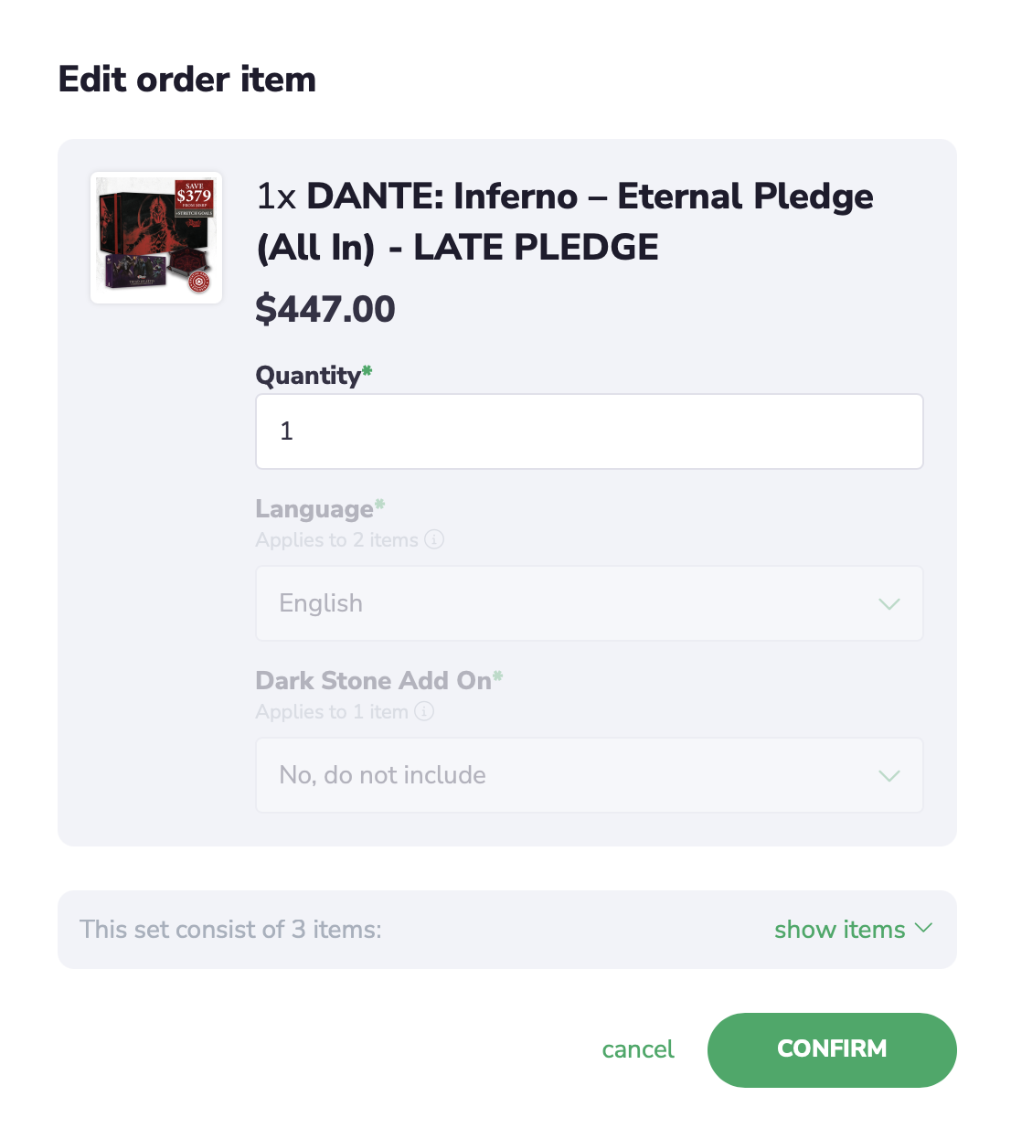Image resolution: width=1011 pixels, height=1139 pixels.
Task: Click the cancel link
Action: pyautogui.click(x=637, y=1049)
